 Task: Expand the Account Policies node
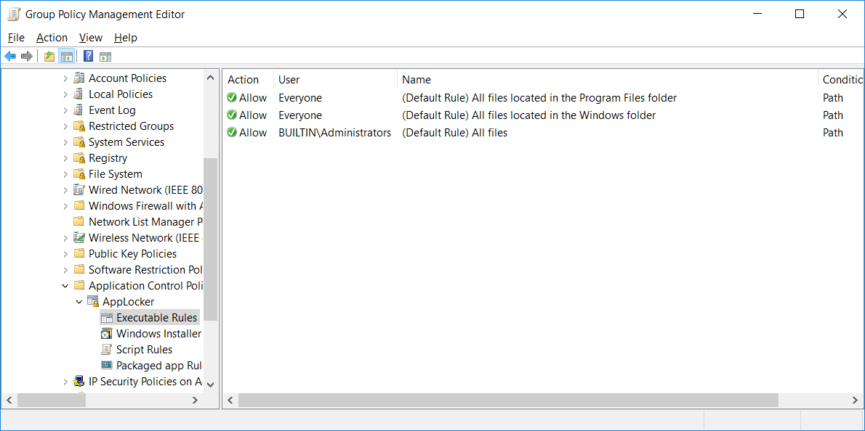[x=65, y=78]
